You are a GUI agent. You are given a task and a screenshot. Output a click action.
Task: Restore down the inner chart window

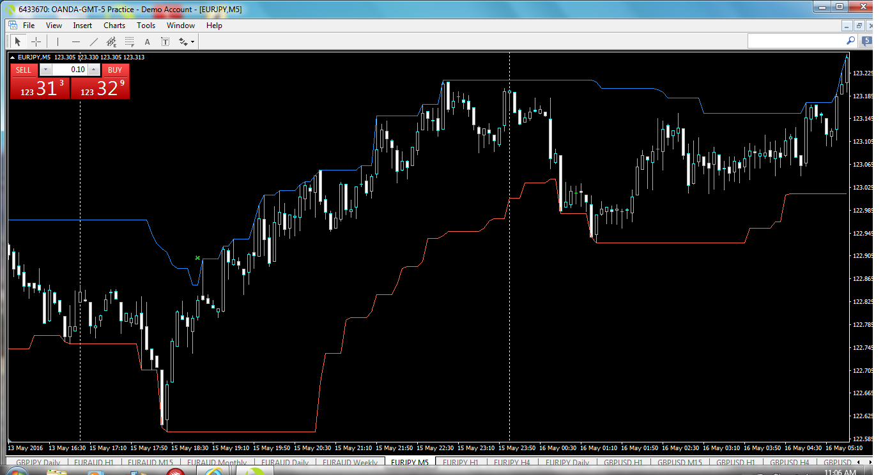click(x=859, y=26)
